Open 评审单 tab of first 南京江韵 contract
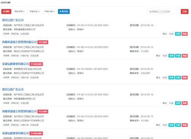Screen dimensions: 191x139 click(x=6, y=34)
